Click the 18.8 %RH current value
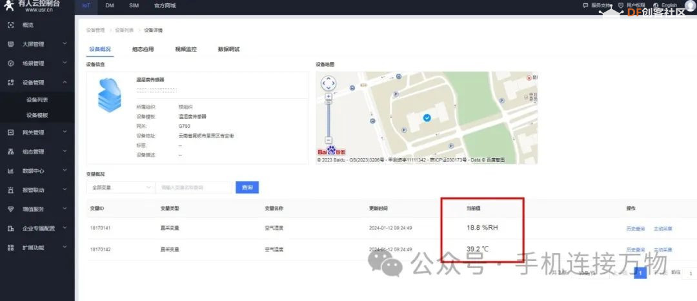 (482, 227)
